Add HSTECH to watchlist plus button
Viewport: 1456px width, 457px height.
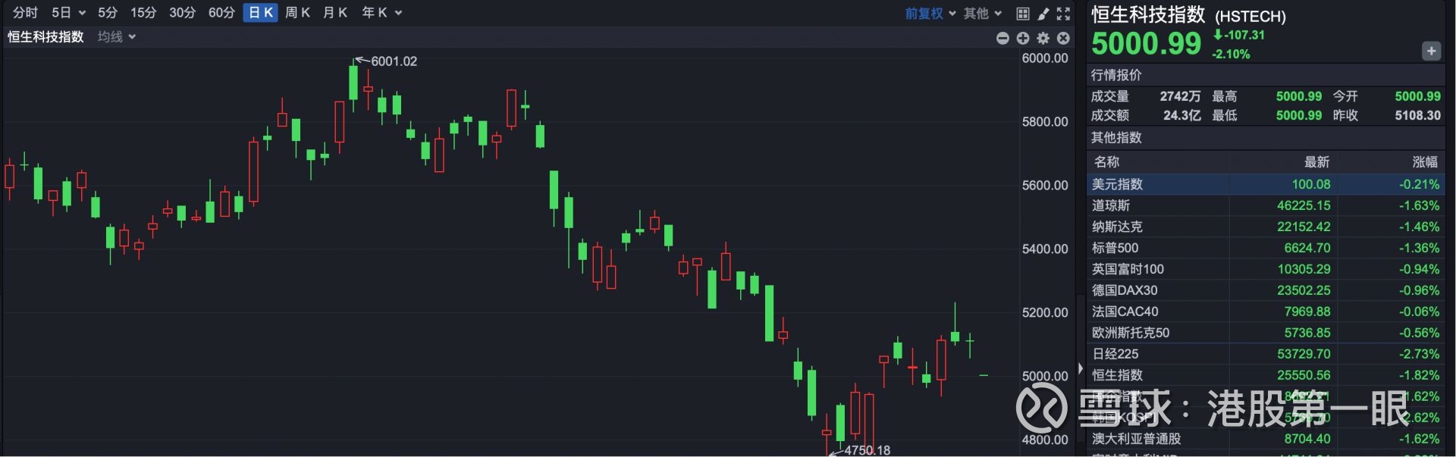(1431, 51)
